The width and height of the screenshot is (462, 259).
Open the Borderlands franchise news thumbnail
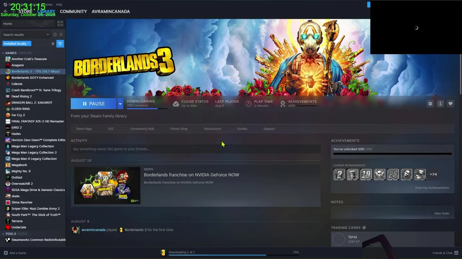(x=107, y=186)
